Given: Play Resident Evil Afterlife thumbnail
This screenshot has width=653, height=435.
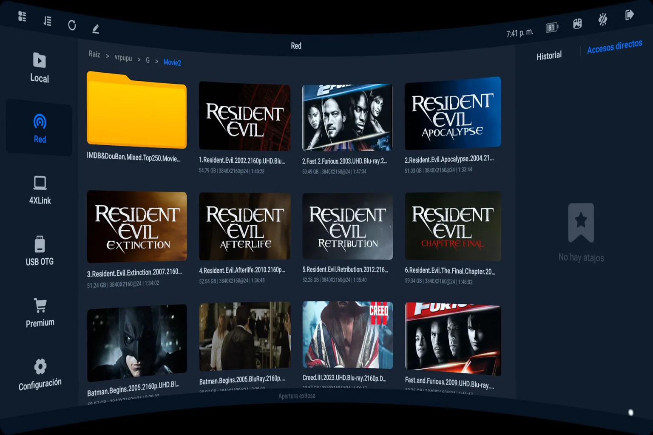Looking at the screenshot, I should (x=245, y=226).
